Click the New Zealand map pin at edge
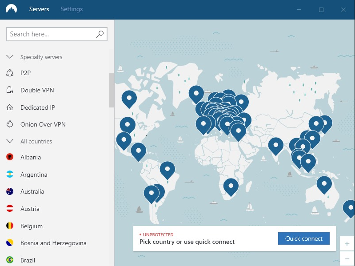Viewport: 355px width, 266px height. coord(350,209)
